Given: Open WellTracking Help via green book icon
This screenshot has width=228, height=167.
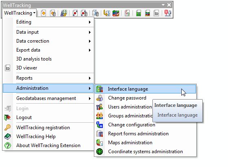Looking at the screenshot, I should [x=8, y=137].
